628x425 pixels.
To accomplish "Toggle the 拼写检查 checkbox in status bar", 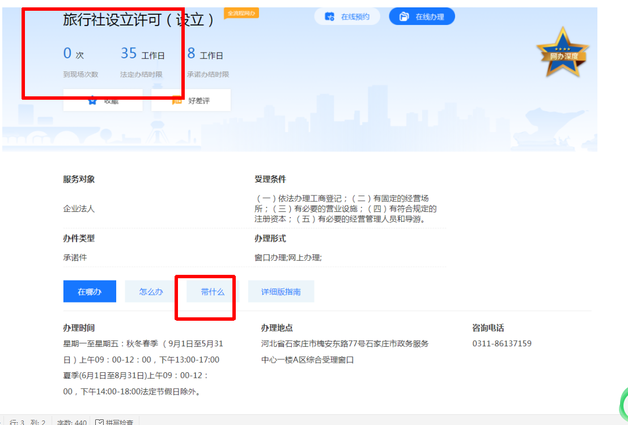I will 100,422.
